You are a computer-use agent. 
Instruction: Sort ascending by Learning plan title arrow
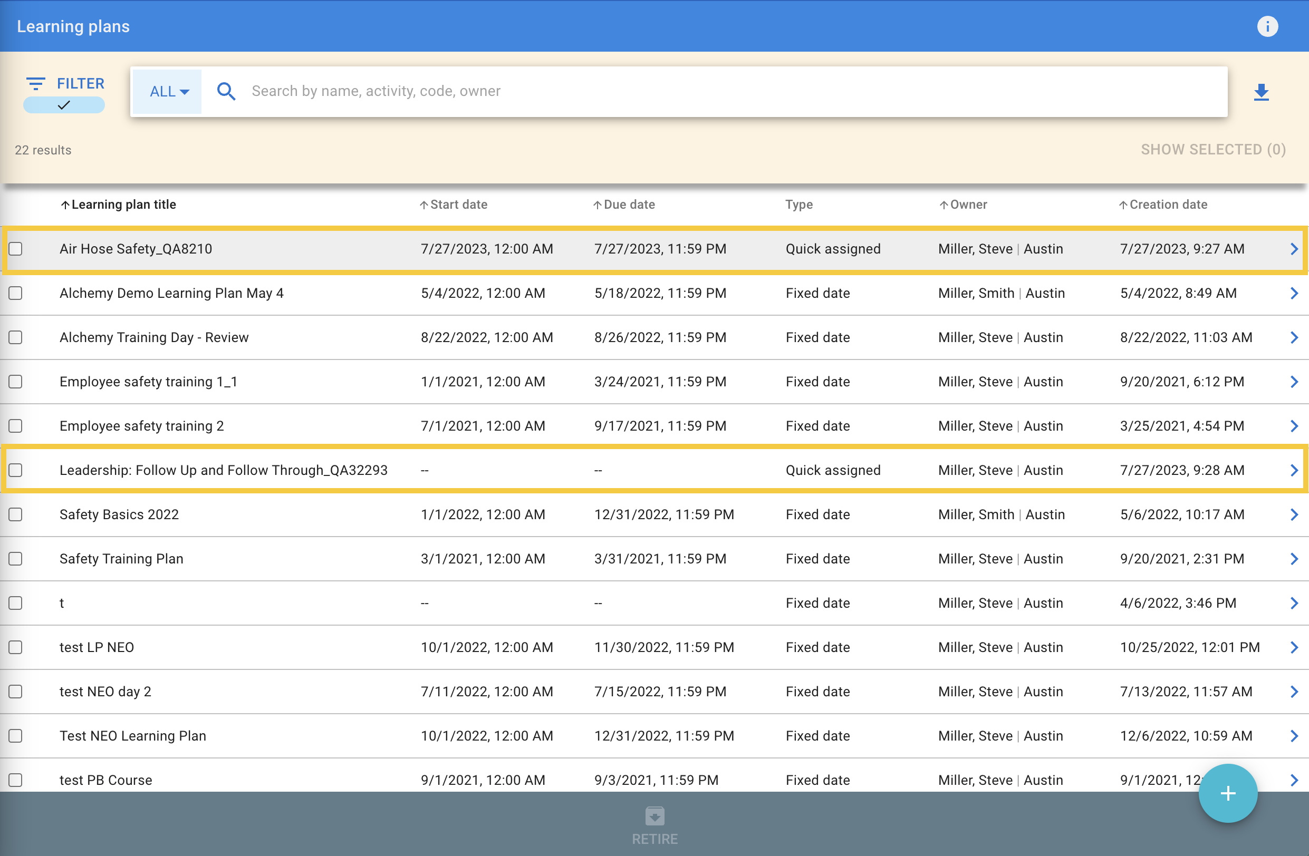point(65,205)
